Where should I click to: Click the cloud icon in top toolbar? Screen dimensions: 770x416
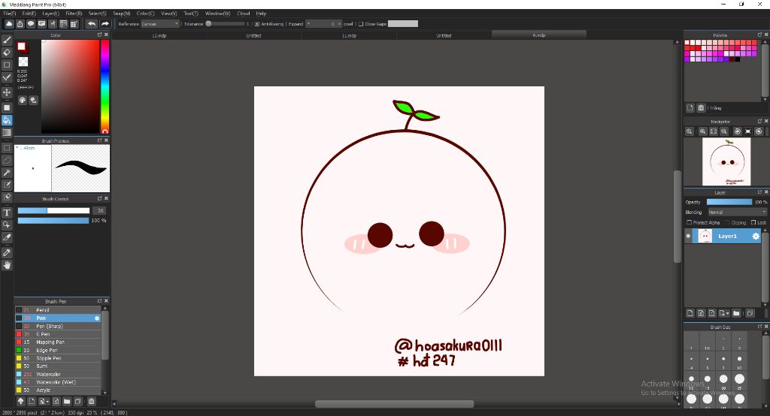click(x=9, y=23)
